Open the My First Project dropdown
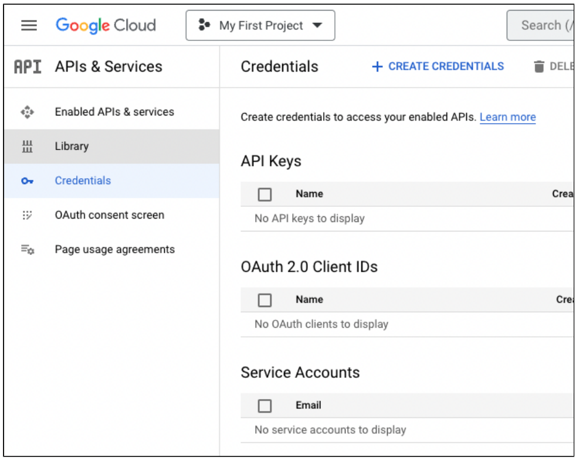Viewport: 576px width, 460px height. 260,25
